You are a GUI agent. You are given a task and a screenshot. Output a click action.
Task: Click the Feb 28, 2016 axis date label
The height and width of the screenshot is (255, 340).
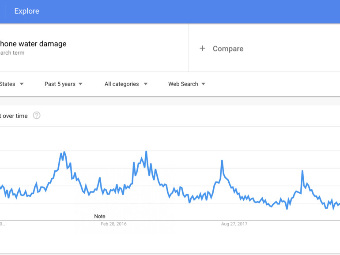click(x=113, y=224)
